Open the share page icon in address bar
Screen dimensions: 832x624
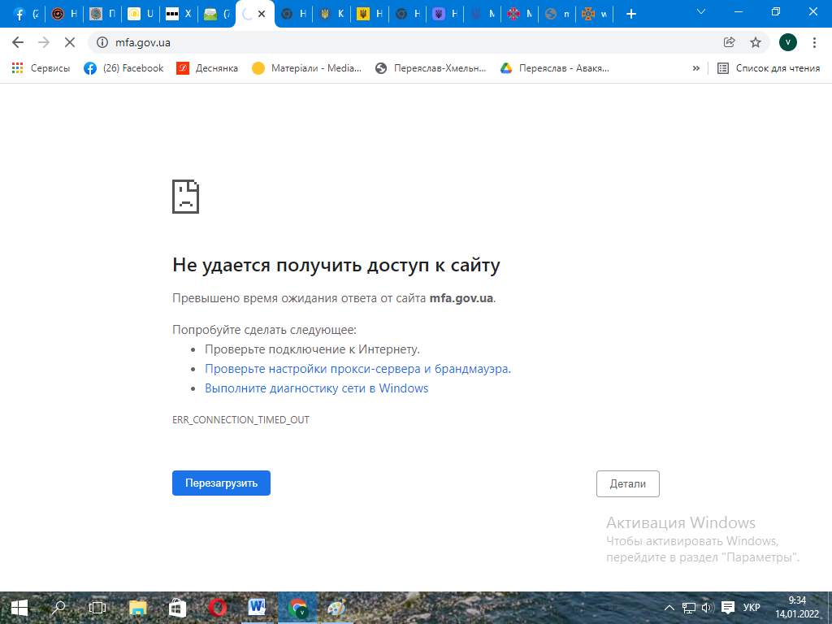point(730,42)
